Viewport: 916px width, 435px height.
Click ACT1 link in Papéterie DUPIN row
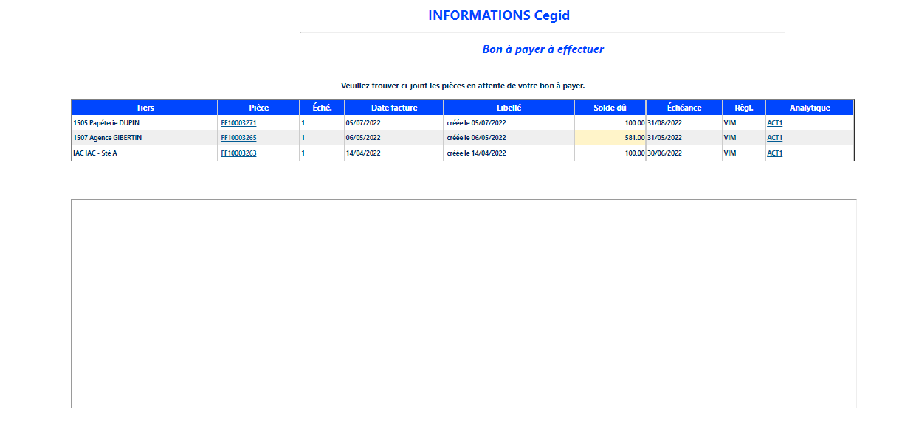click(774, 123)
